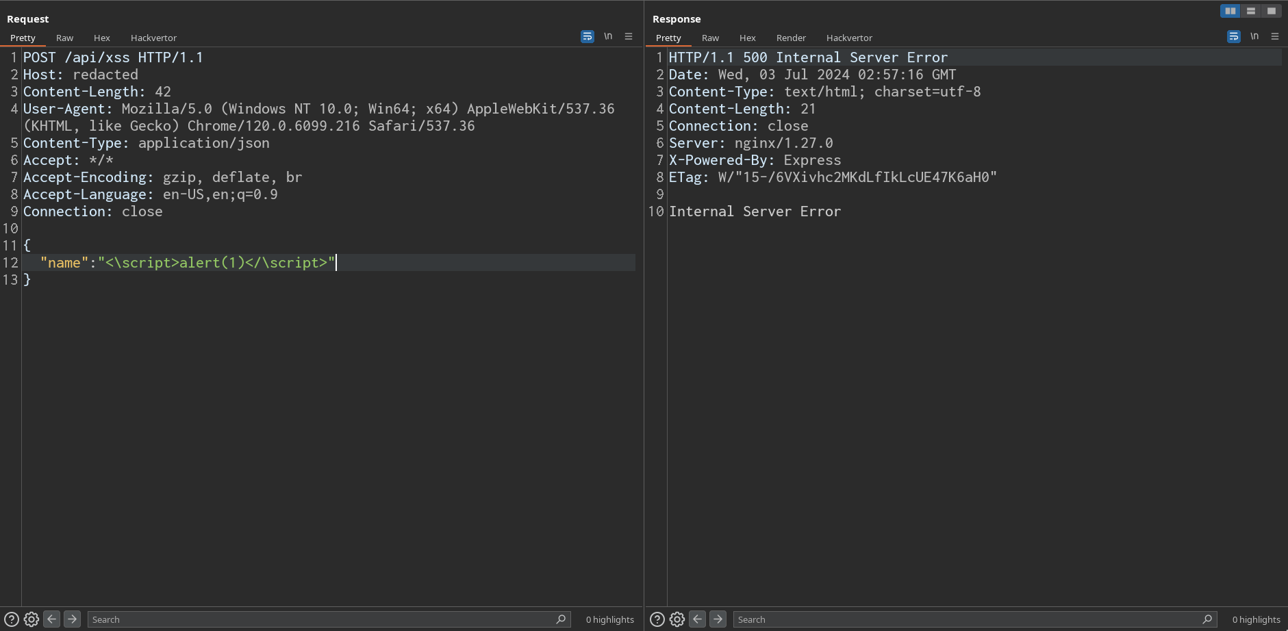Toggle non-printable characters in Request editor
This screenshot has height=631, width=1288.
click(x=608, y=37)
